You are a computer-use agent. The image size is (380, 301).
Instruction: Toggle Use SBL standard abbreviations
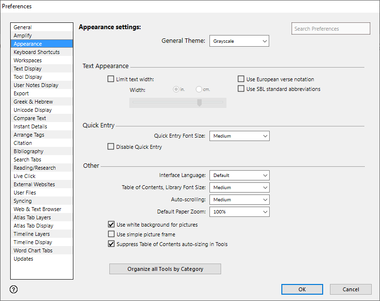[241, 89]
